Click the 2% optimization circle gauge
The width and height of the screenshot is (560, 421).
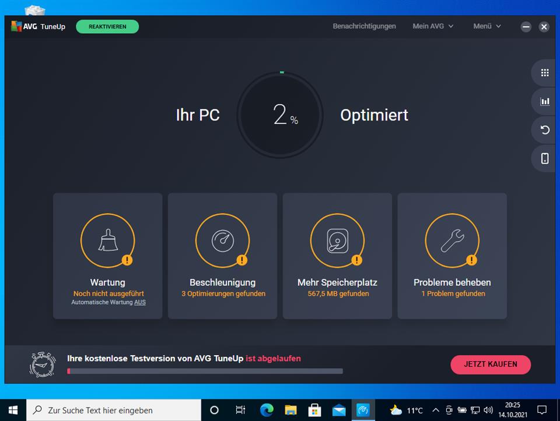click(281, 115)
